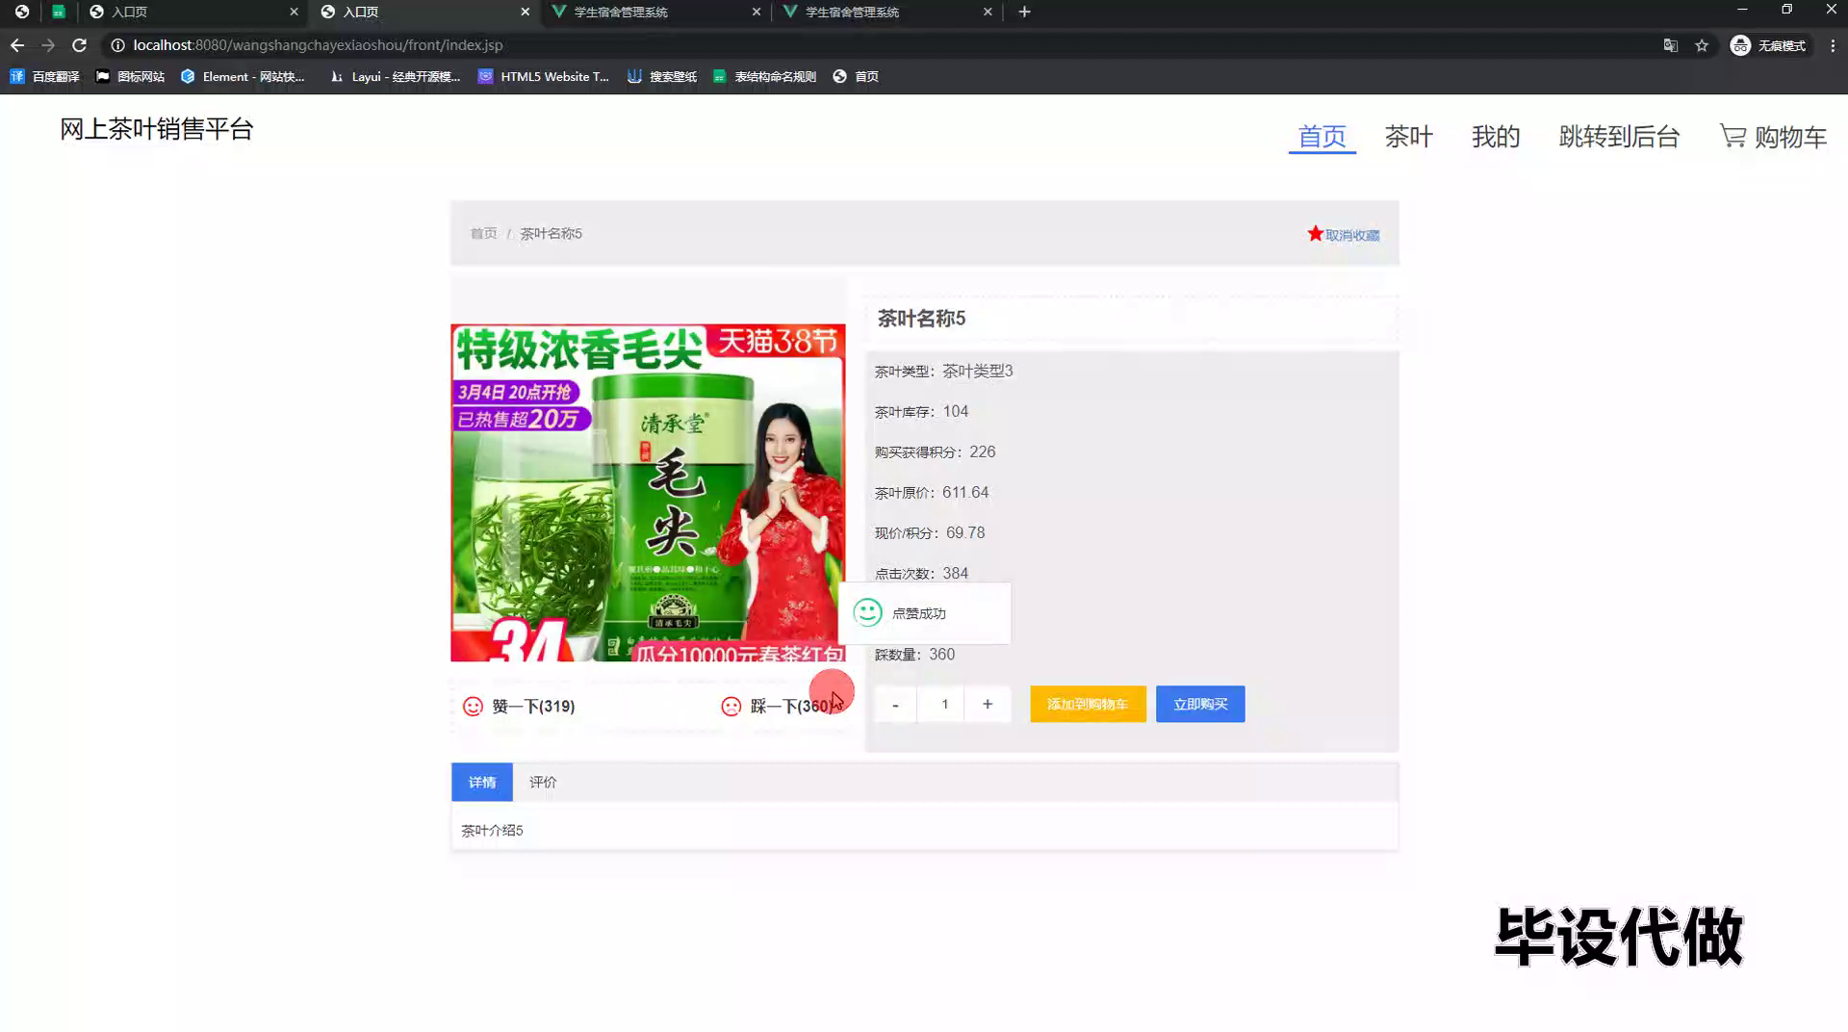Image resolution: width=1848 pixels, height=1032 pixels.
Task: Click the 赞一下 smiley face icon
Action: coord(473,706)
